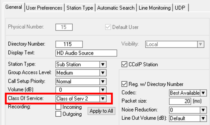This screenshot has height=125, width=210.
Task: Enable Outgoing recording checkbox
Action: (58, 114)
